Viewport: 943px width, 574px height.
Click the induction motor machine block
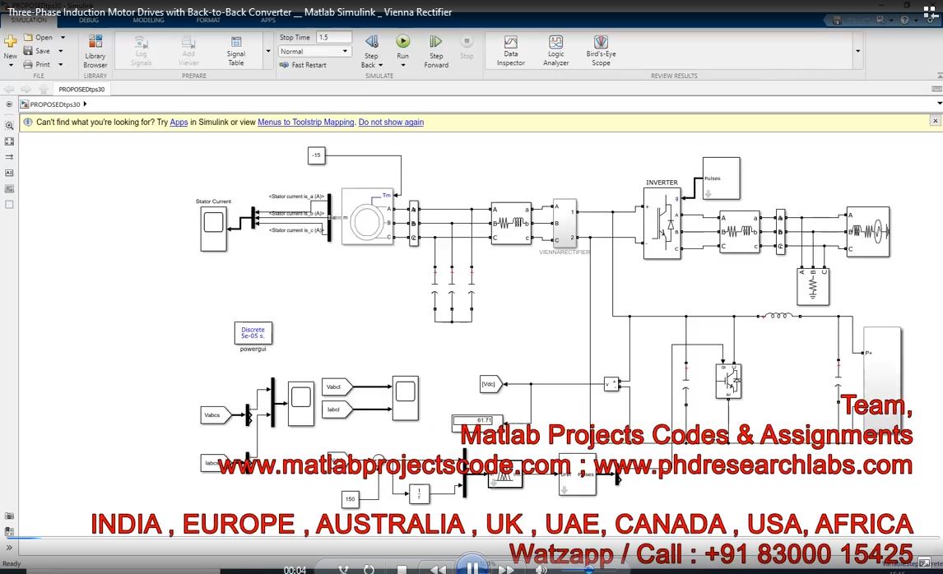tap(368, 216)
